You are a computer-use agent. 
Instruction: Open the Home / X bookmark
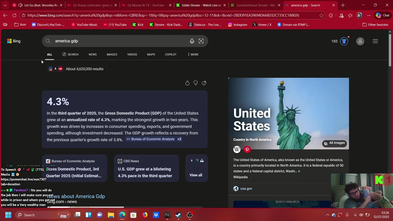tap(262, 25)
